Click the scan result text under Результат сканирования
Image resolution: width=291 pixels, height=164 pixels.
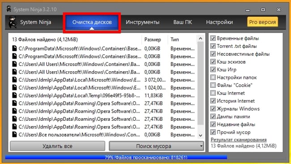point(244,146)
